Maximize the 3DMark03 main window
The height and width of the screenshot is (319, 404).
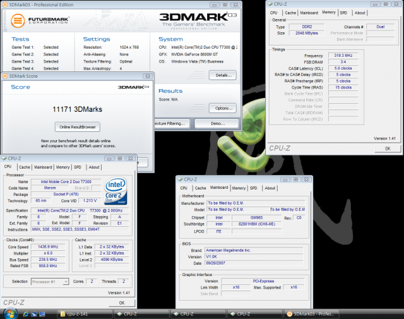[x=225, y=4]
